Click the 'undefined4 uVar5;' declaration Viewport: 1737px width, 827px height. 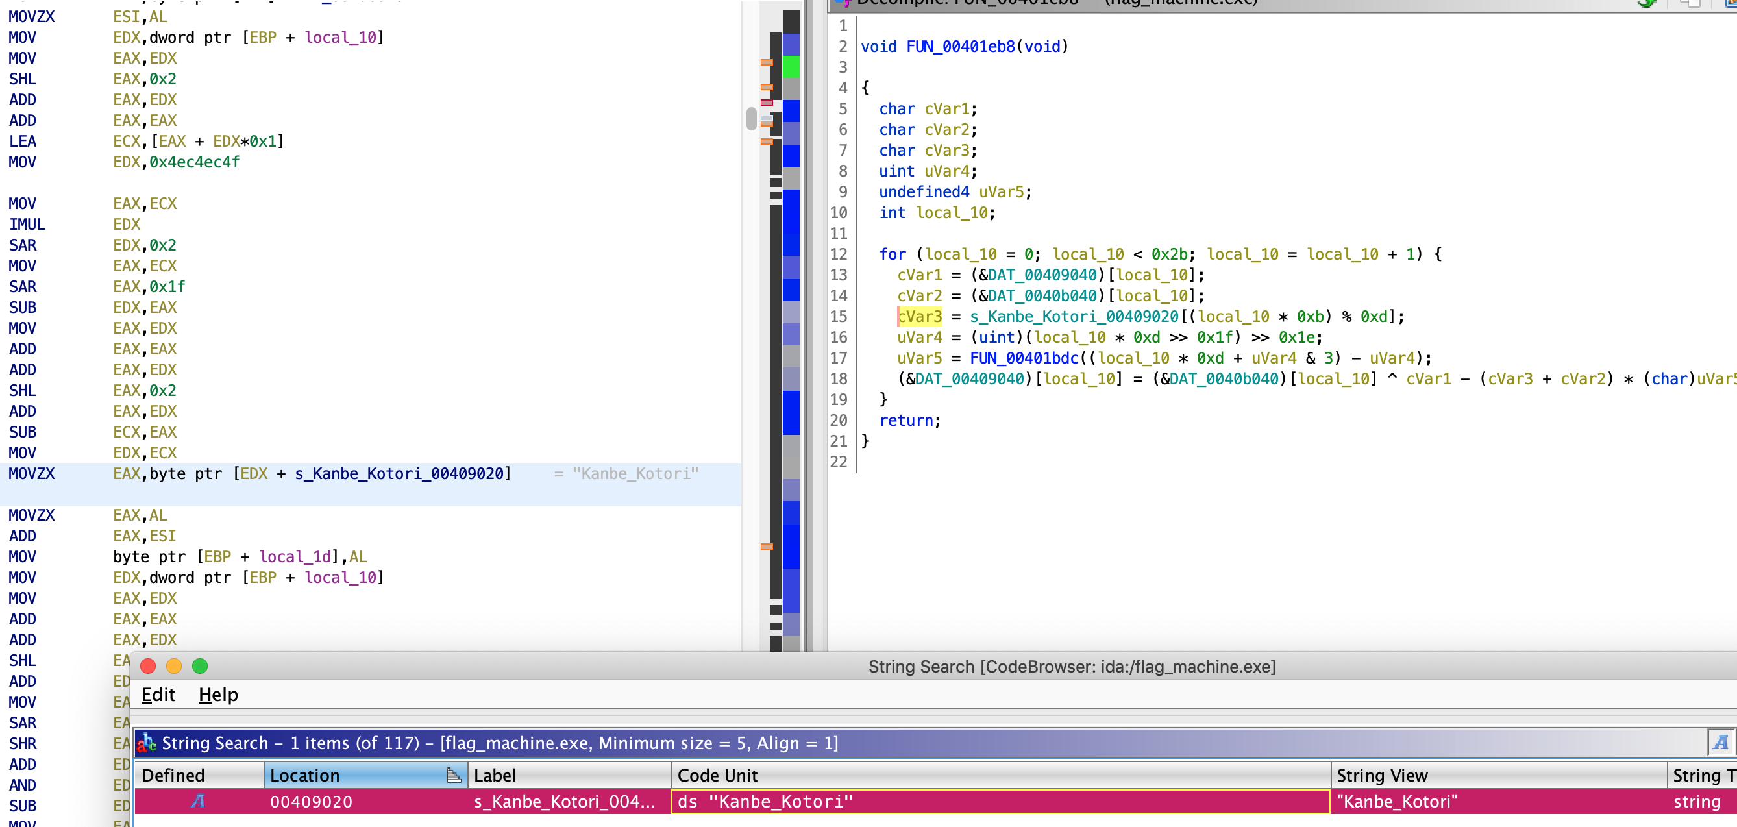[955, 192]
